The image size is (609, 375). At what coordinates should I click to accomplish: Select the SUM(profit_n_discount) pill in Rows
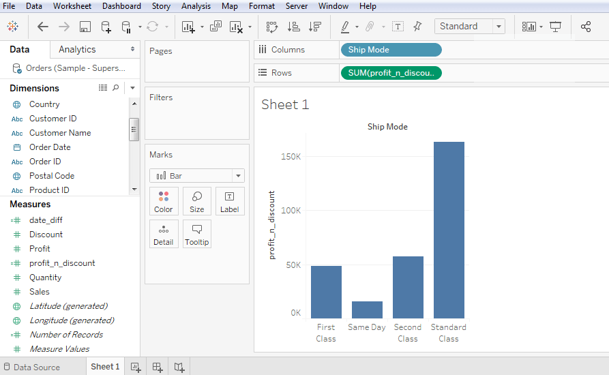(391, 73)
